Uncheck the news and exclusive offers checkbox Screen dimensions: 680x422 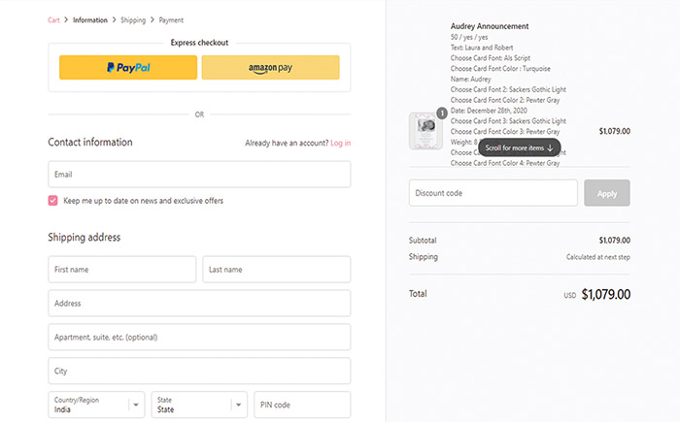[53, 201]
